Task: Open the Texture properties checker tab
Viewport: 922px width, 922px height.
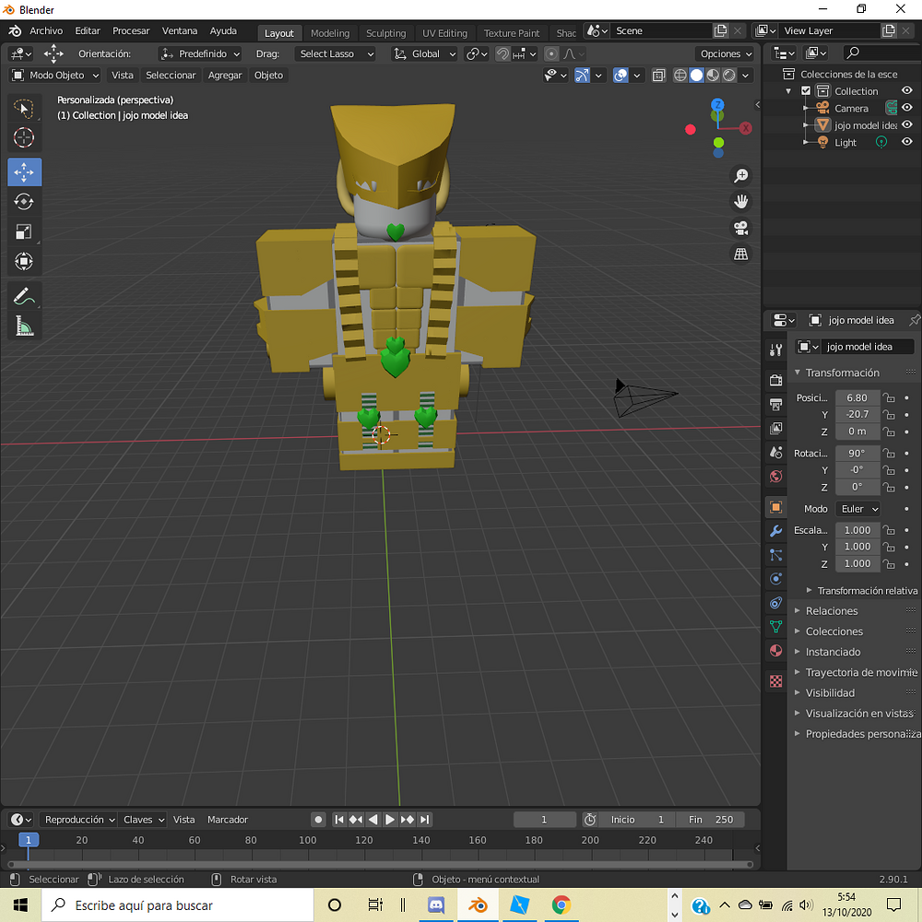Action: coord(775,680)
